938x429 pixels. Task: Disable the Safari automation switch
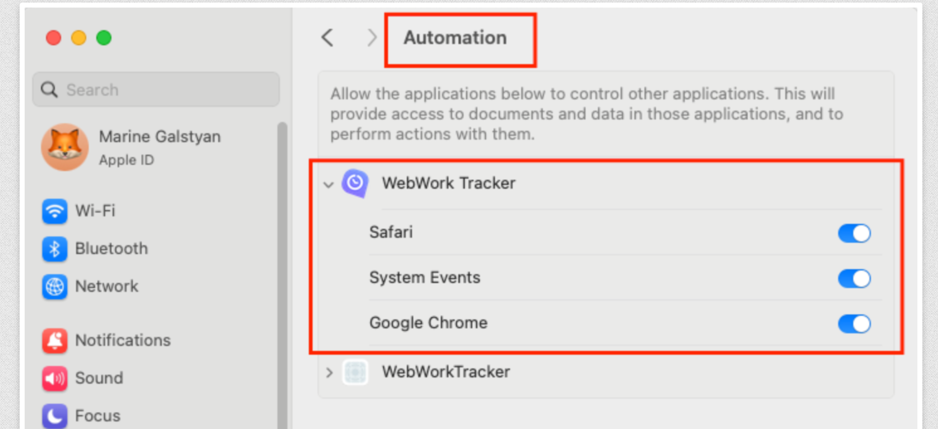(x=854, y=233)
